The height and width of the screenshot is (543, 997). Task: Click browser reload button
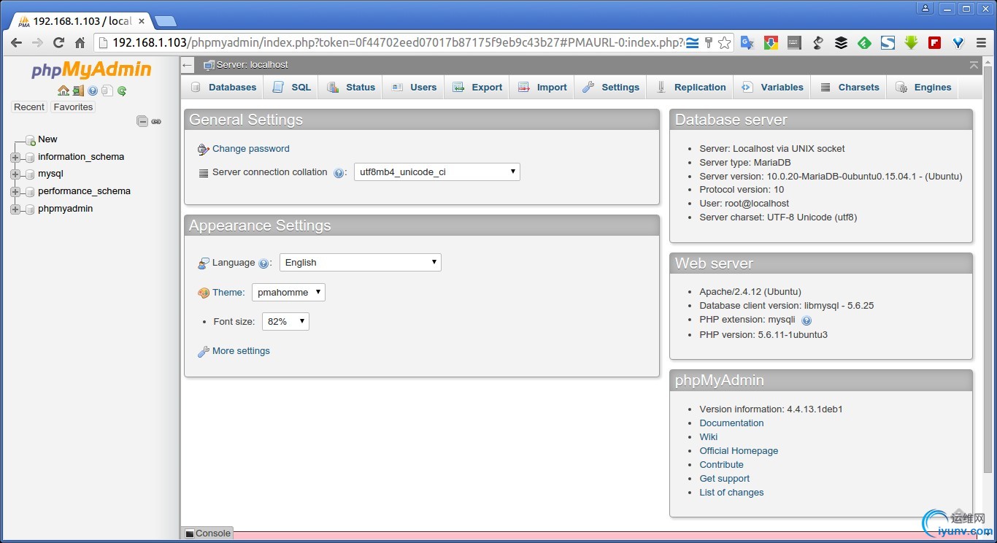58,42
